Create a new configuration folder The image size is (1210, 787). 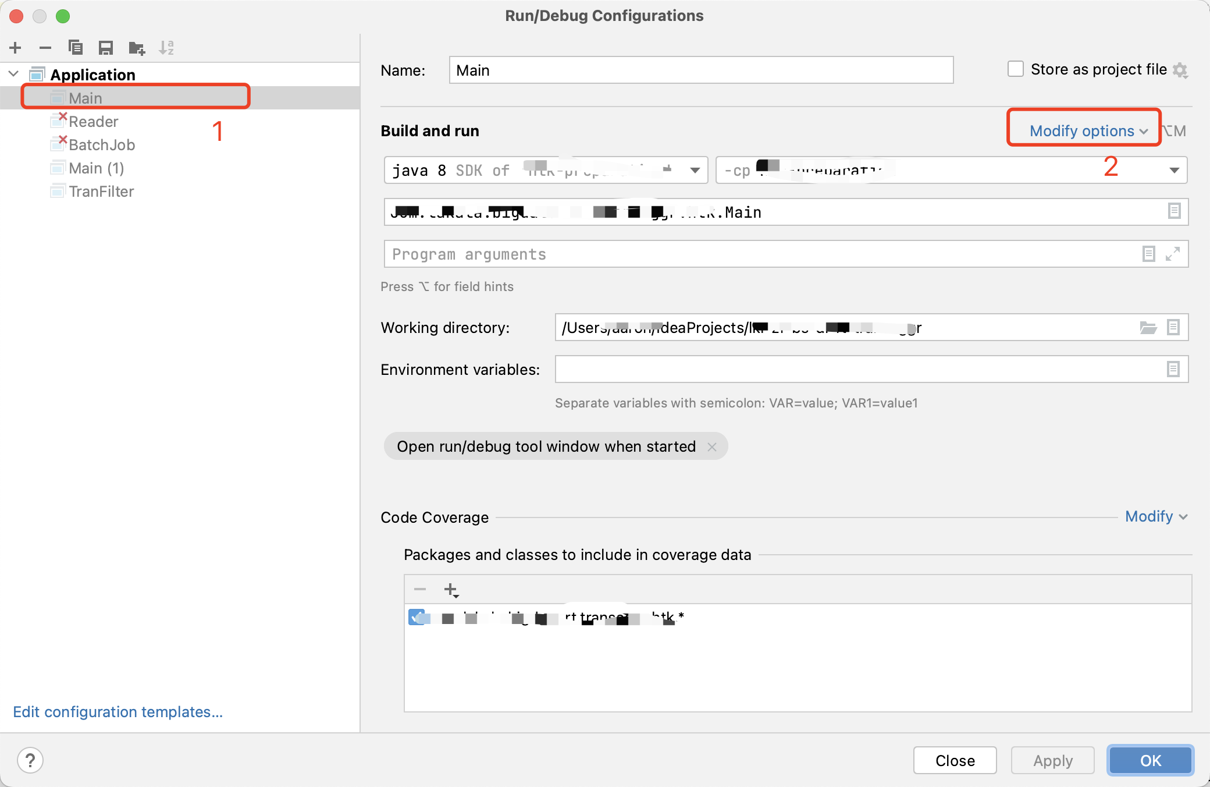(x=137, y=48)
